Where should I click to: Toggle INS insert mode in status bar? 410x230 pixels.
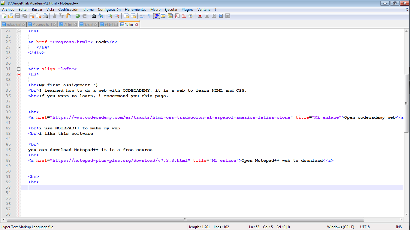click(399, 227)
